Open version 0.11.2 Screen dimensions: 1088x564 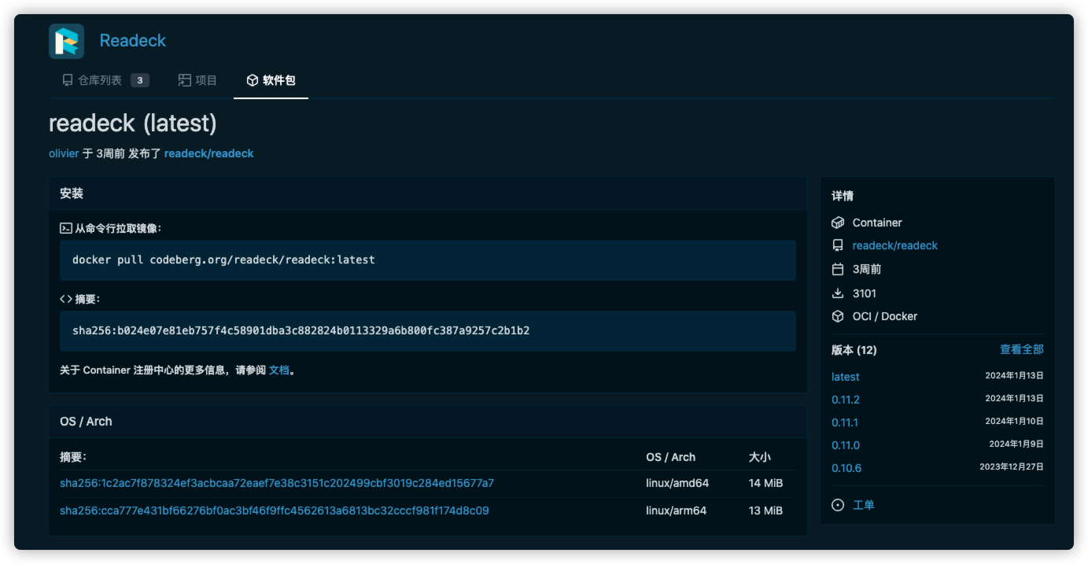click(x=846, y=400)
